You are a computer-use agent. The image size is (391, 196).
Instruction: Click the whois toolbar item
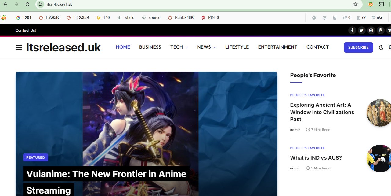pyautogui.click(x=126, y=18)
